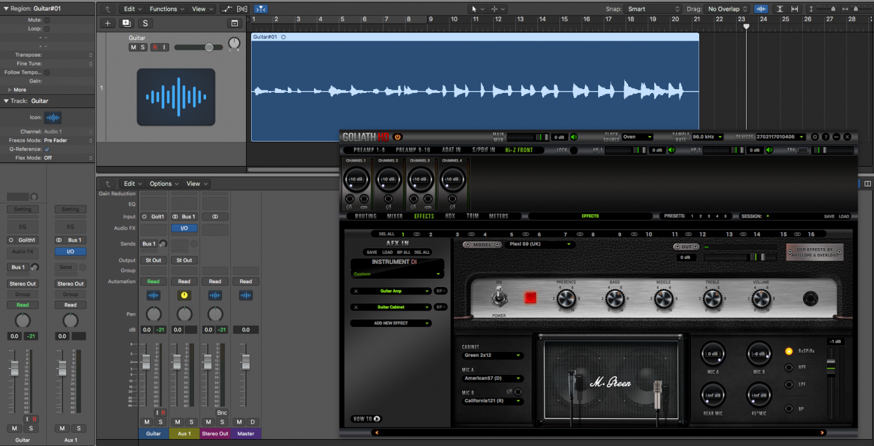Open amp model Plexi 59 (UK) dropdown

[x=540, y=245]
